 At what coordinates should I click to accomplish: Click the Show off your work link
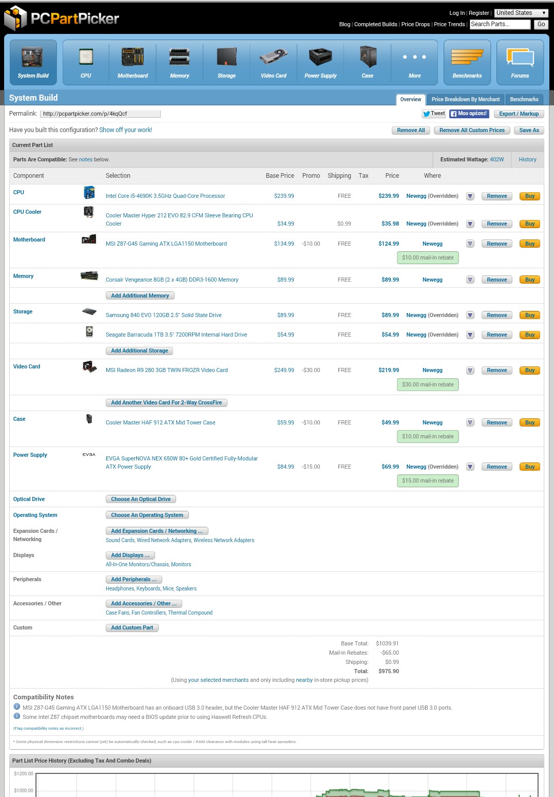(126, 130)
